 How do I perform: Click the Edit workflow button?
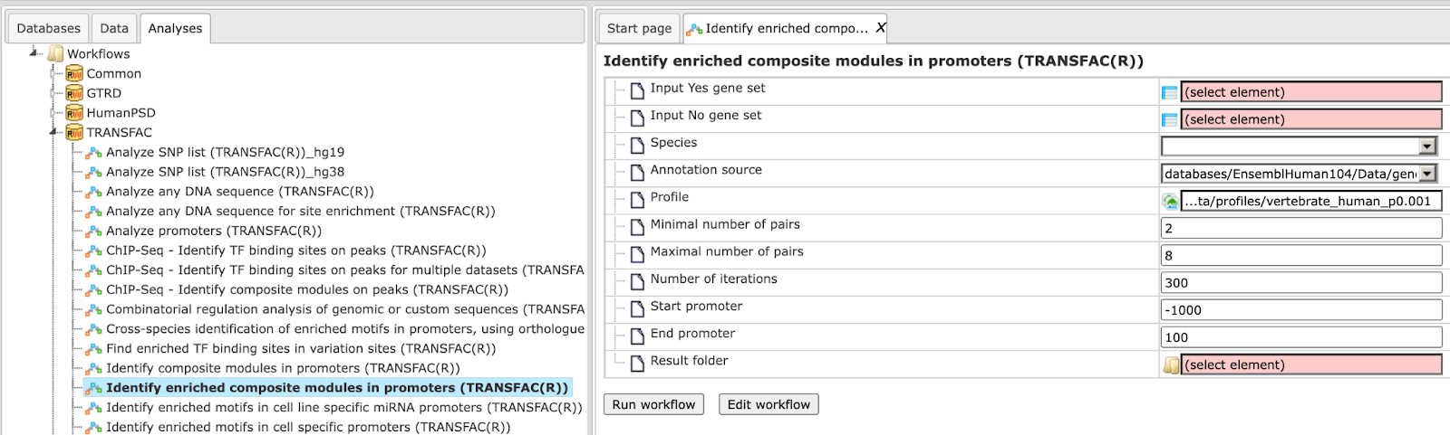pos(768,404)
